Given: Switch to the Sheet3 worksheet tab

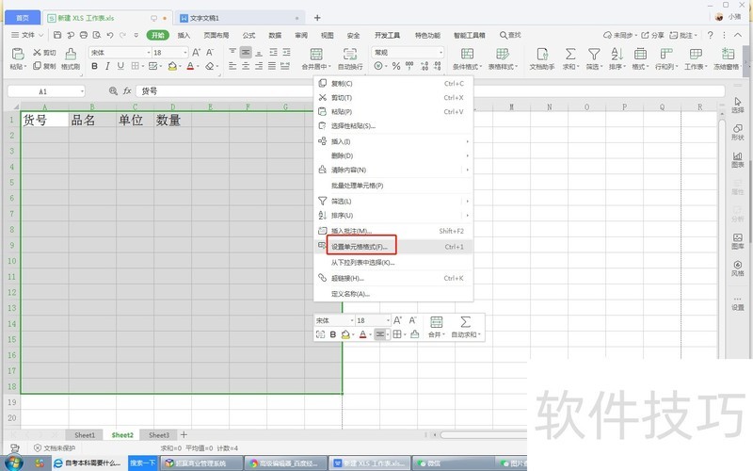Looking at the screenshot, I should coord(159,435).
